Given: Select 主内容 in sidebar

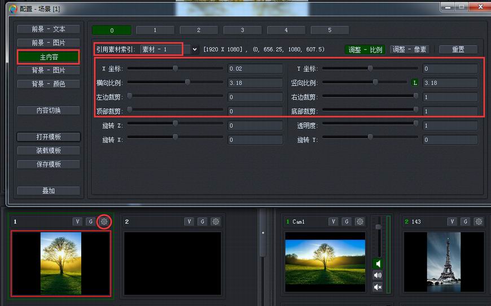Looking at the screenshot, I should coord(49,57).
